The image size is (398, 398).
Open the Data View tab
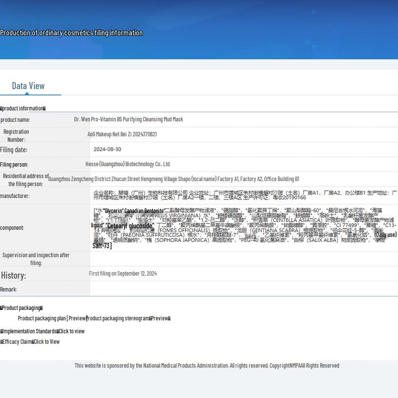coord(28,86)
